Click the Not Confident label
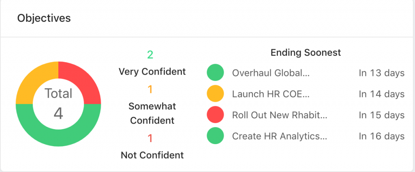The height and width of the screenshot is (172, 415). click(x=152, y=155)
